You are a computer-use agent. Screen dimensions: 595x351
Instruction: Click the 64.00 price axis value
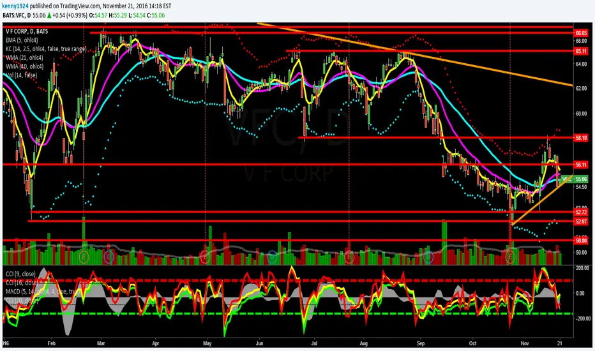tap(581, 64)
